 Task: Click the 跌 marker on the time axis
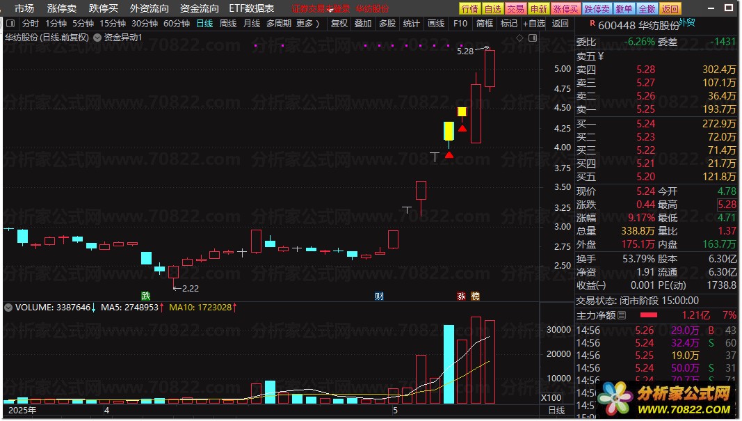[146, 296]
